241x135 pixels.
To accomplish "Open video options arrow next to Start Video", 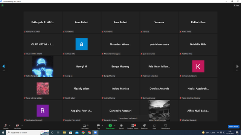I will [x=22, y=126].
